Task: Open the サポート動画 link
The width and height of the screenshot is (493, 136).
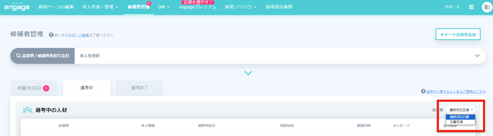Action: tap(79, 35)
